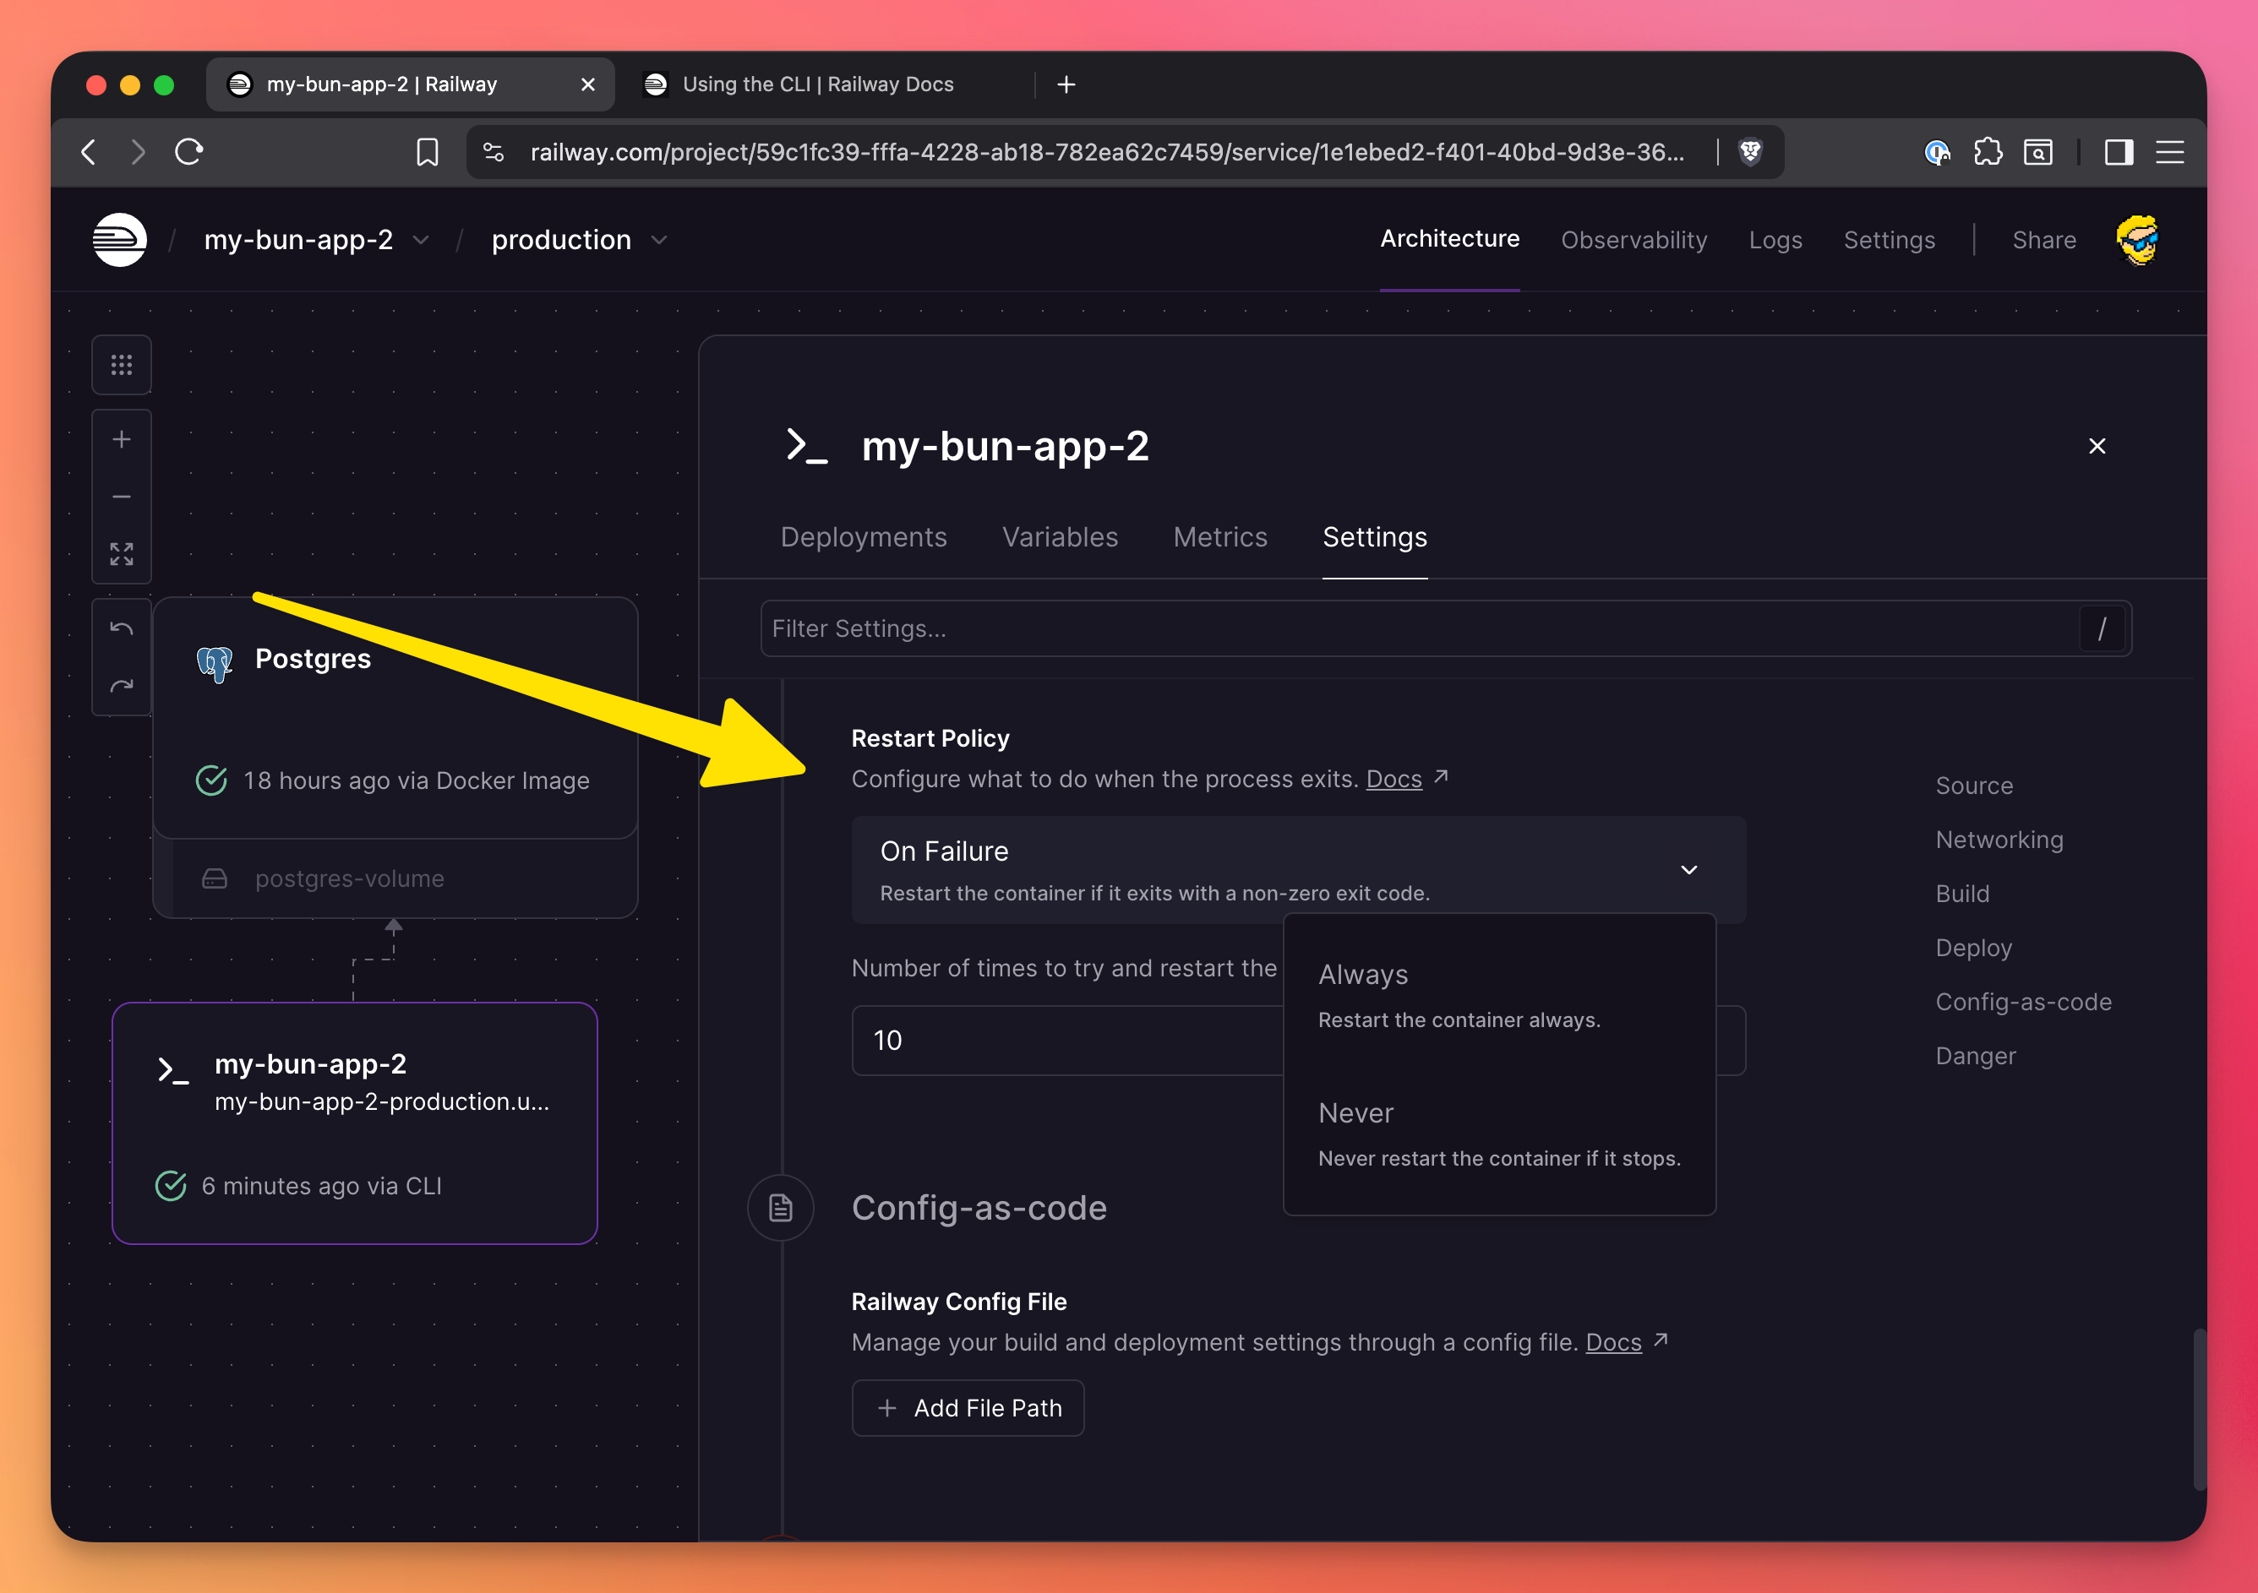The height and width of the screenshot is (1593, 2258).
Task: Open the canvas grid layout icon
Action: [121, 366]
